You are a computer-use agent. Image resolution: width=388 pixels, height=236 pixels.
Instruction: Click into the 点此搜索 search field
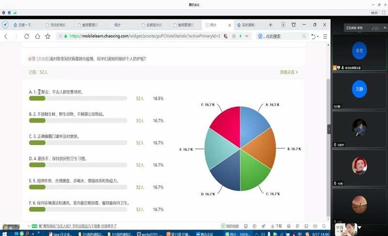[283, 36]
